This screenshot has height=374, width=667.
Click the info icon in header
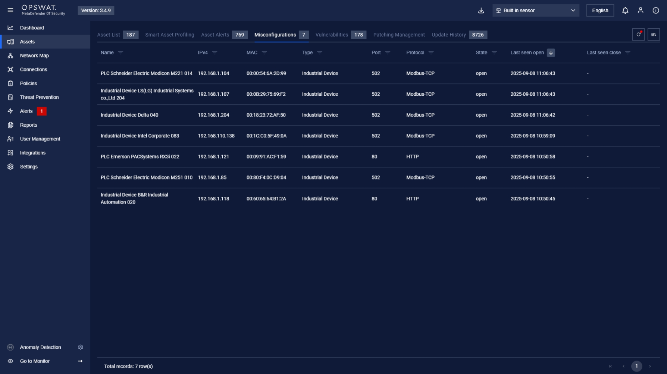point(656,10)
